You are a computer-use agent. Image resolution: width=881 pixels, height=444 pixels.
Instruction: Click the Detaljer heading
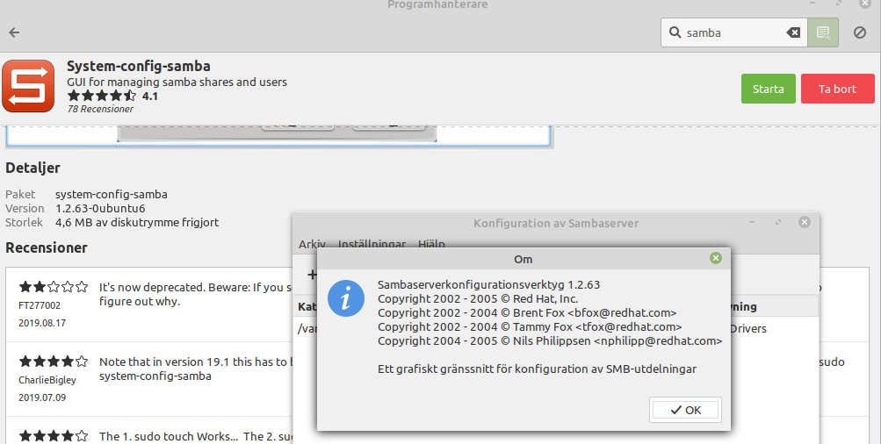pyautogui.click(x=32, y=168)
